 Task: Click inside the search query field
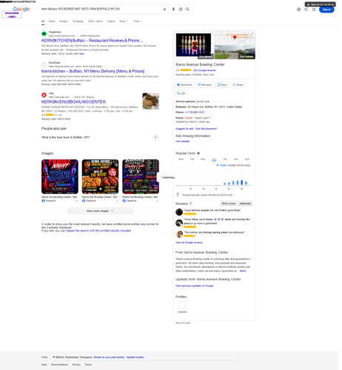pyautogui.click(x=100, y=9)
